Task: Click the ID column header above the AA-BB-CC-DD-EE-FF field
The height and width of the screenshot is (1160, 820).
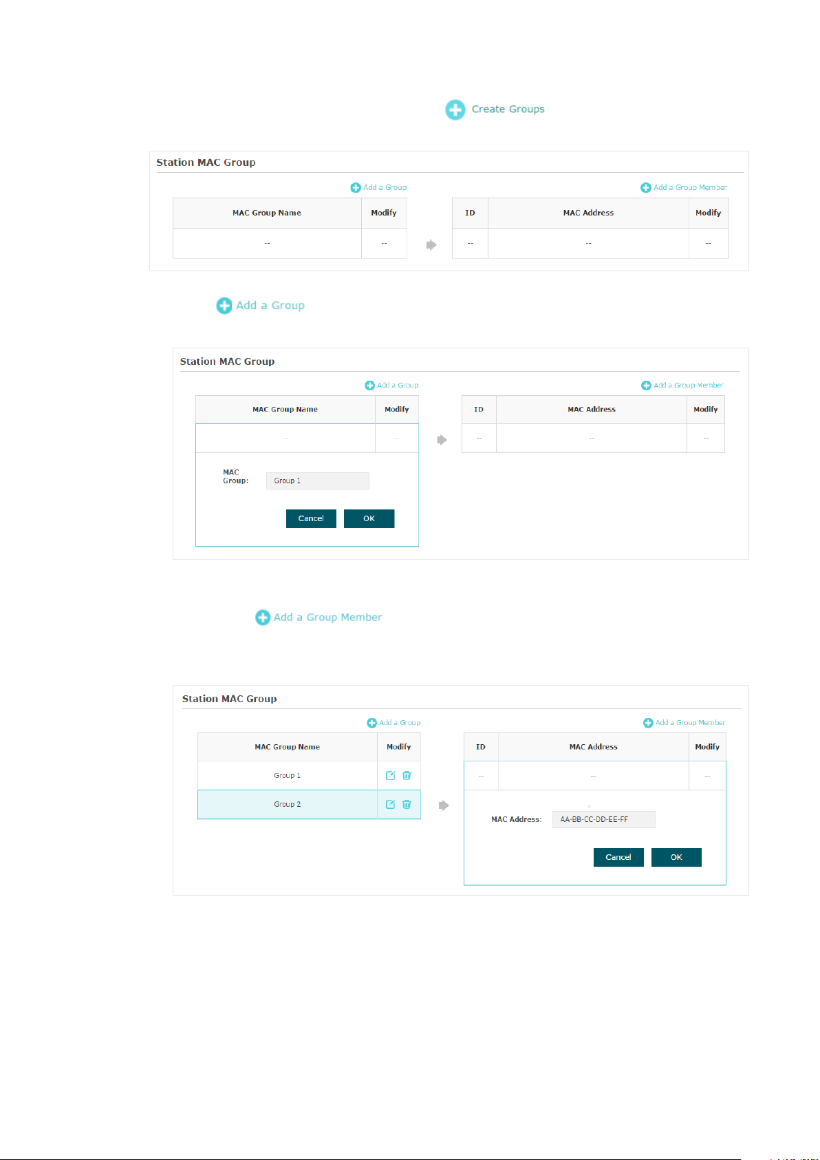Action: pos(481,747)
